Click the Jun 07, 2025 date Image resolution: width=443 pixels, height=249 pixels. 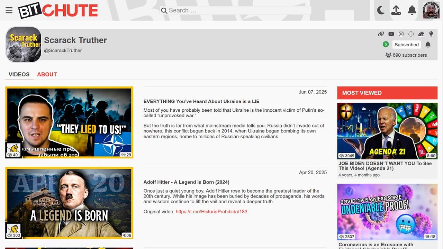[x=313, y=92]
